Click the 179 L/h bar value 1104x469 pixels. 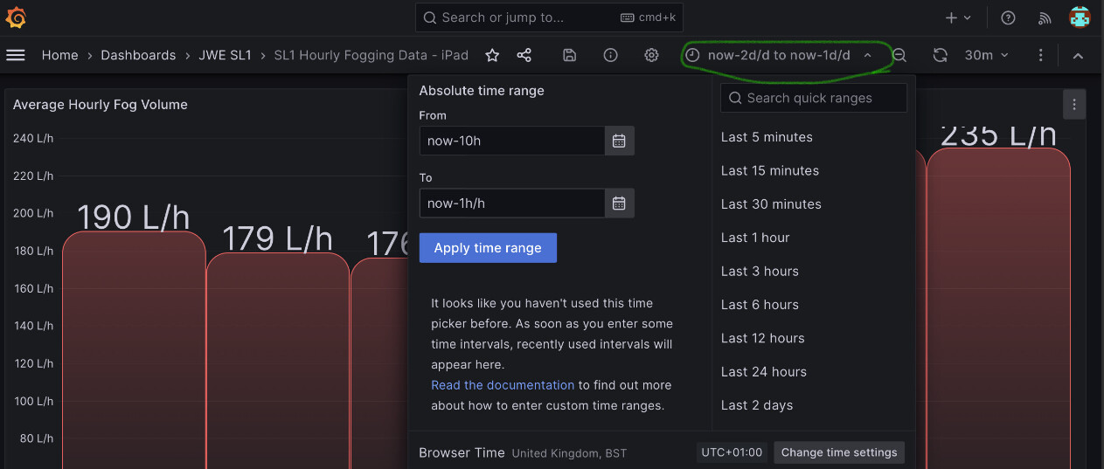[x=277, y=238]
